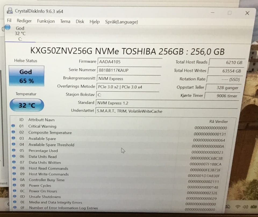This screenshot has height=217, width=258.
Task: Click raw value 0000001D7A830F
Action: tap(204, 176)
